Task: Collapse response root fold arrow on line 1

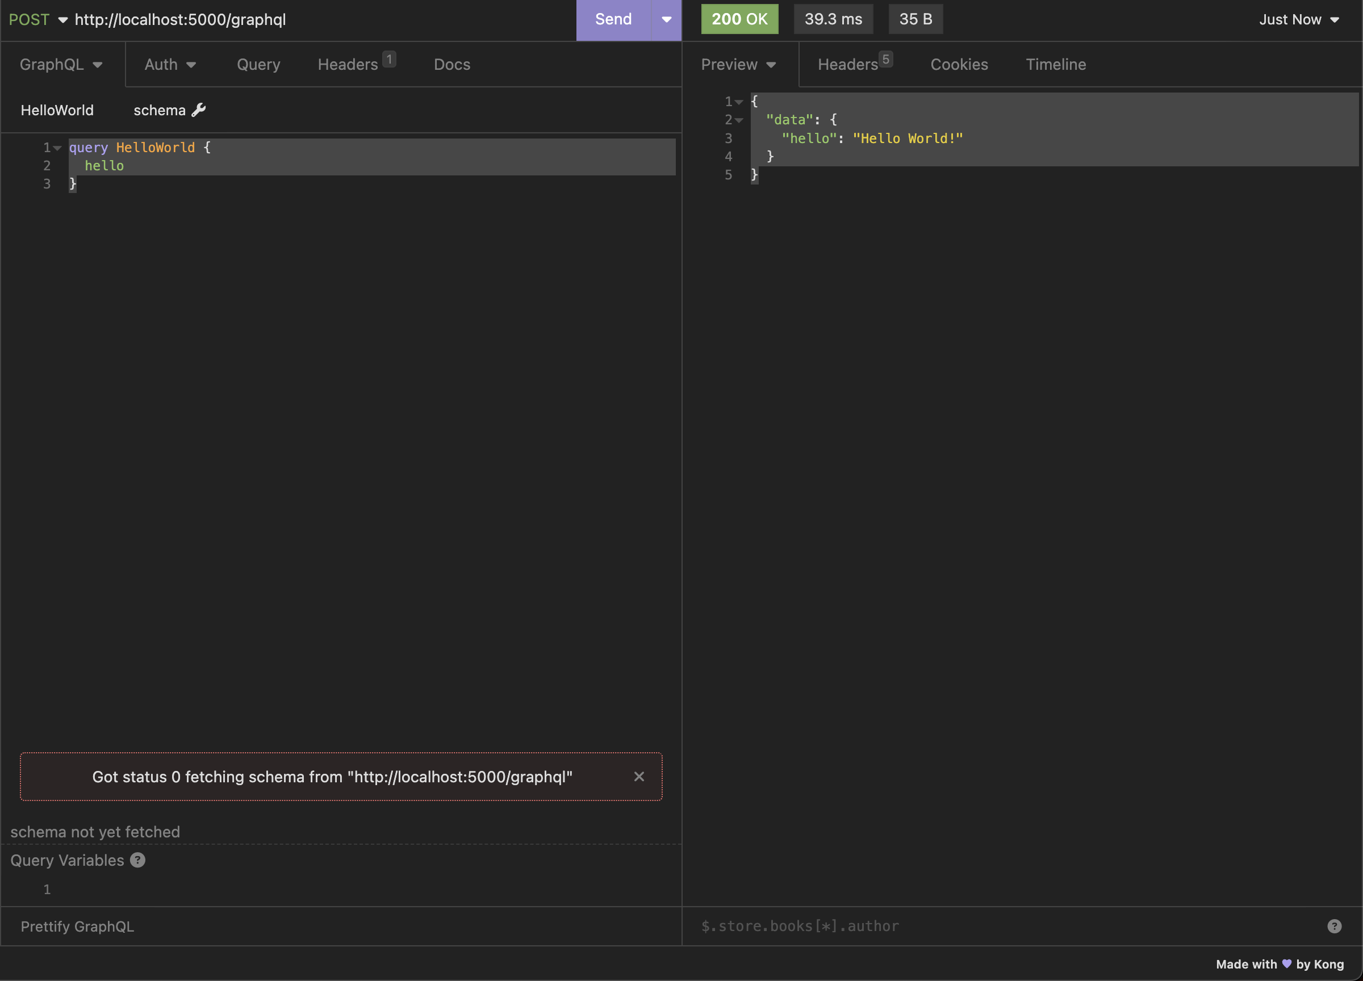Action: 739,102
